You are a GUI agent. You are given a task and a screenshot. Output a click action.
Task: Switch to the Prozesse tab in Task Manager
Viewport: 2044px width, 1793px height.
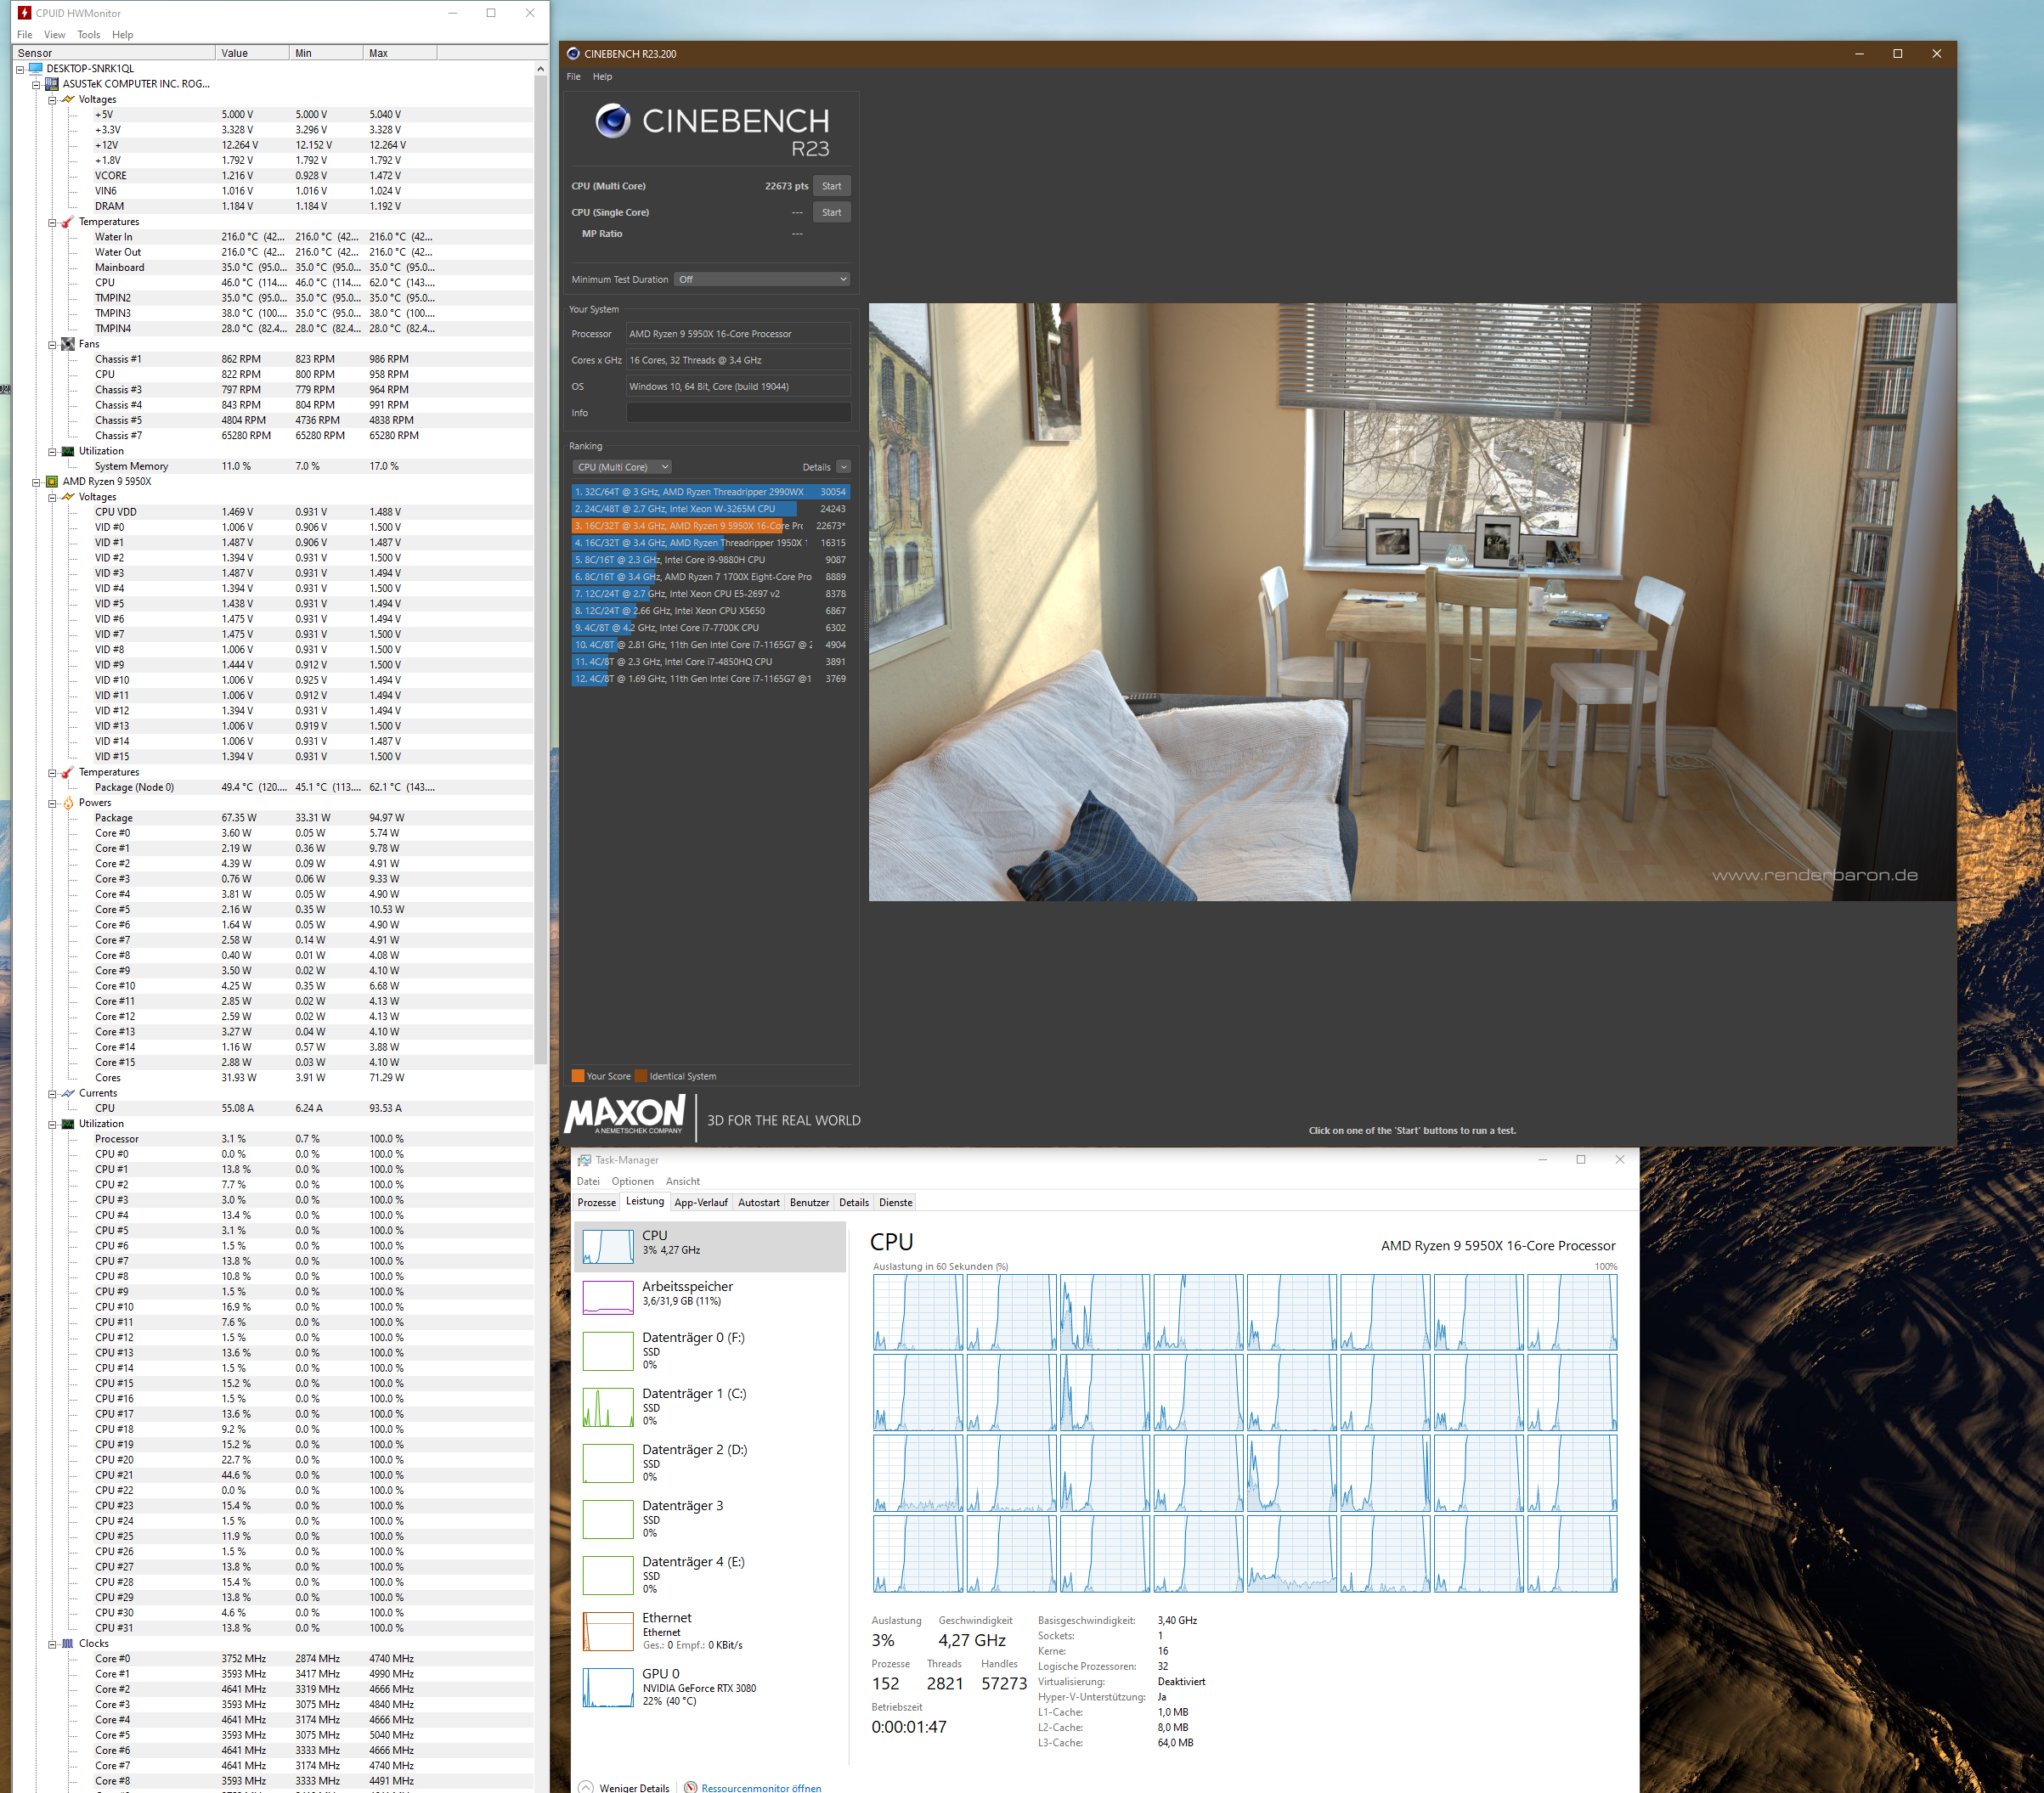[596, 1203]
